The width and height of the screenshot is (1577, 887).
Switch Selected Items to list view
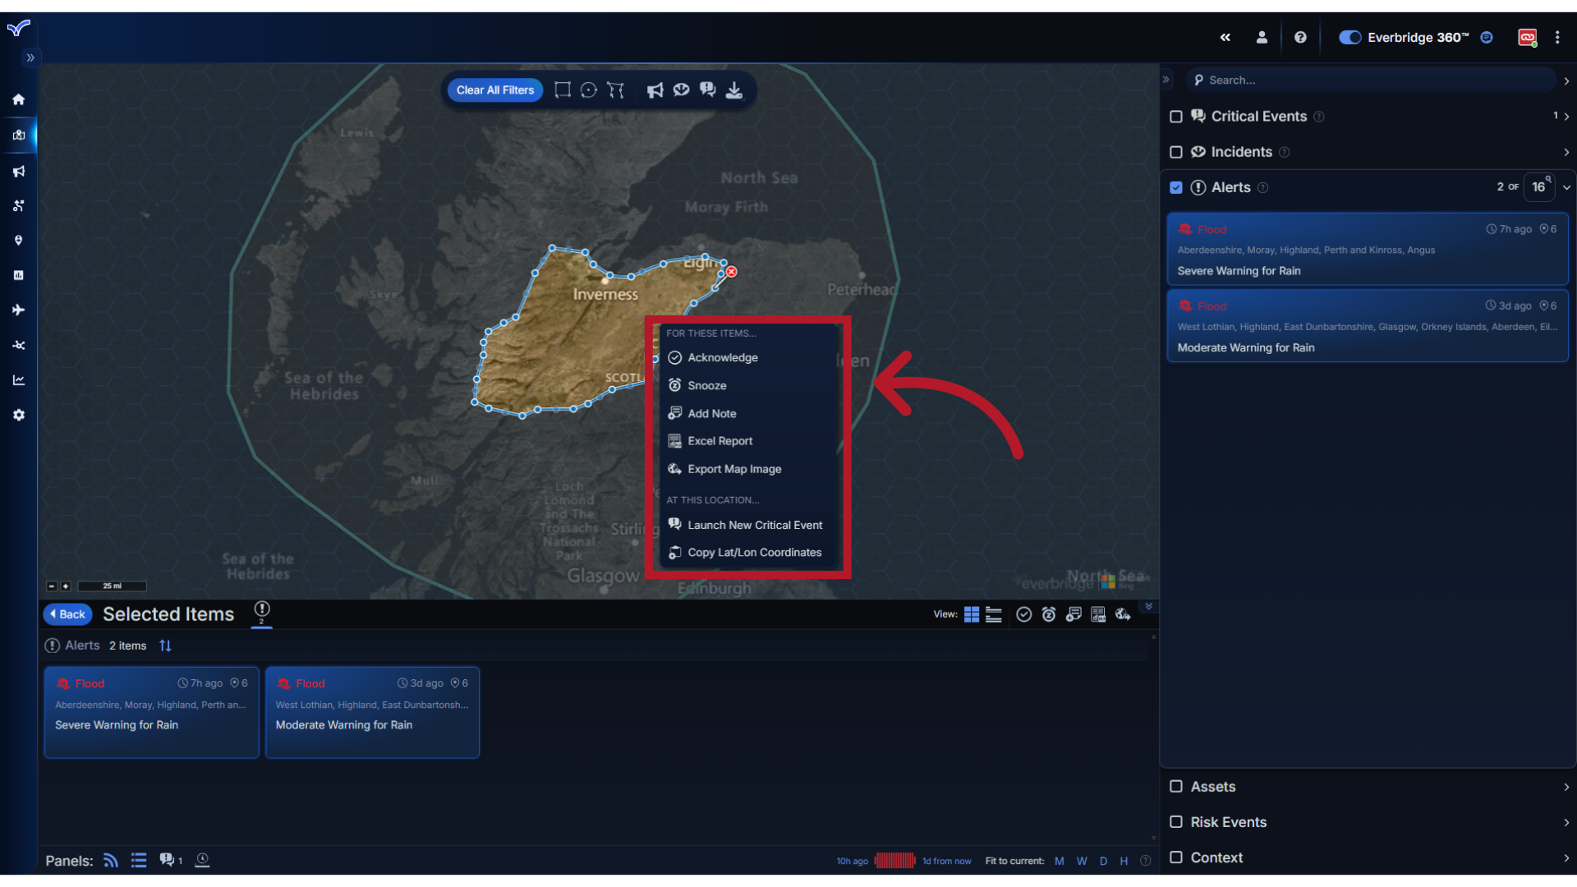point(994,614)
